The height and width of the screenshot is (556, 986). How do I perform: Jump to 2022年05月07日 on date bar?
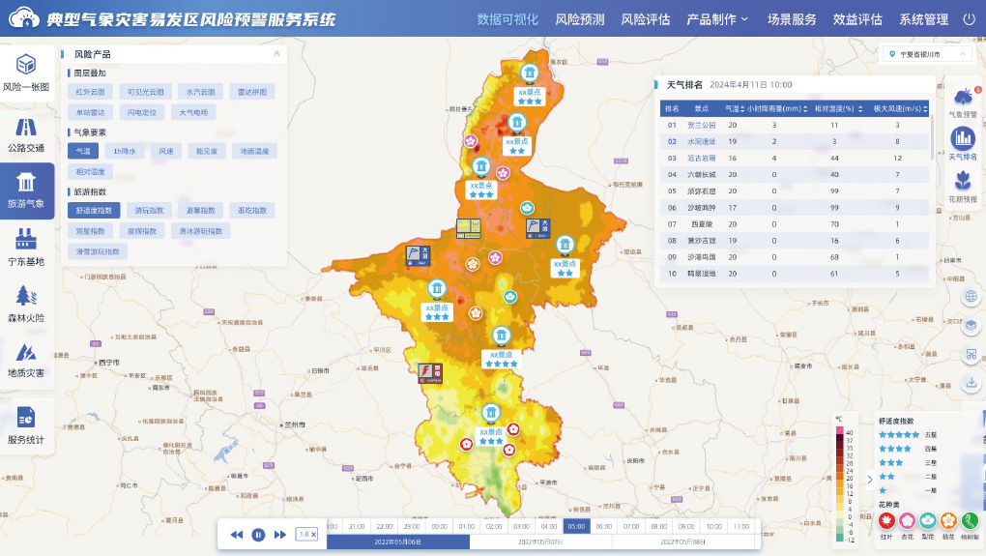tap(540, 541)
